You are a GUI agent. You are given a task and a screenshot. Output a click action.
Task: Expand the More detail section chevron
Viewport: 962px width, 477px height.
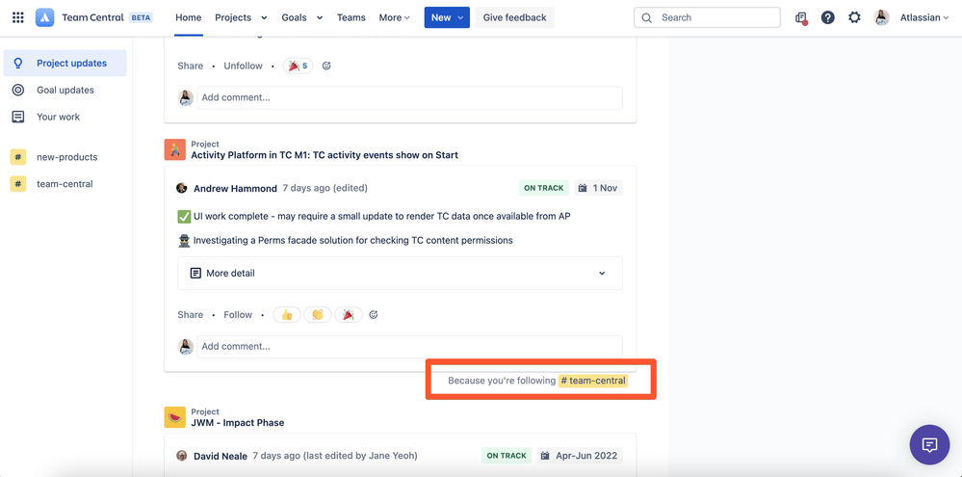click(602, 273)
